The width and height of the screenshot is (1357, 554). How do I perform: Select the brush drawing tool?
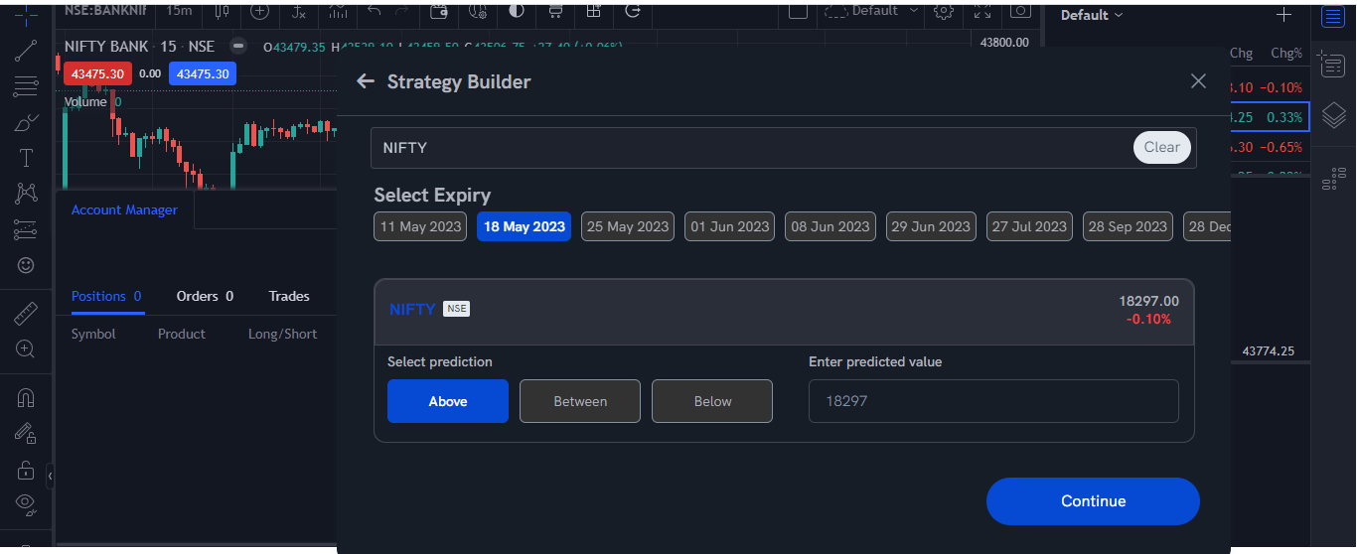(26, 123)
